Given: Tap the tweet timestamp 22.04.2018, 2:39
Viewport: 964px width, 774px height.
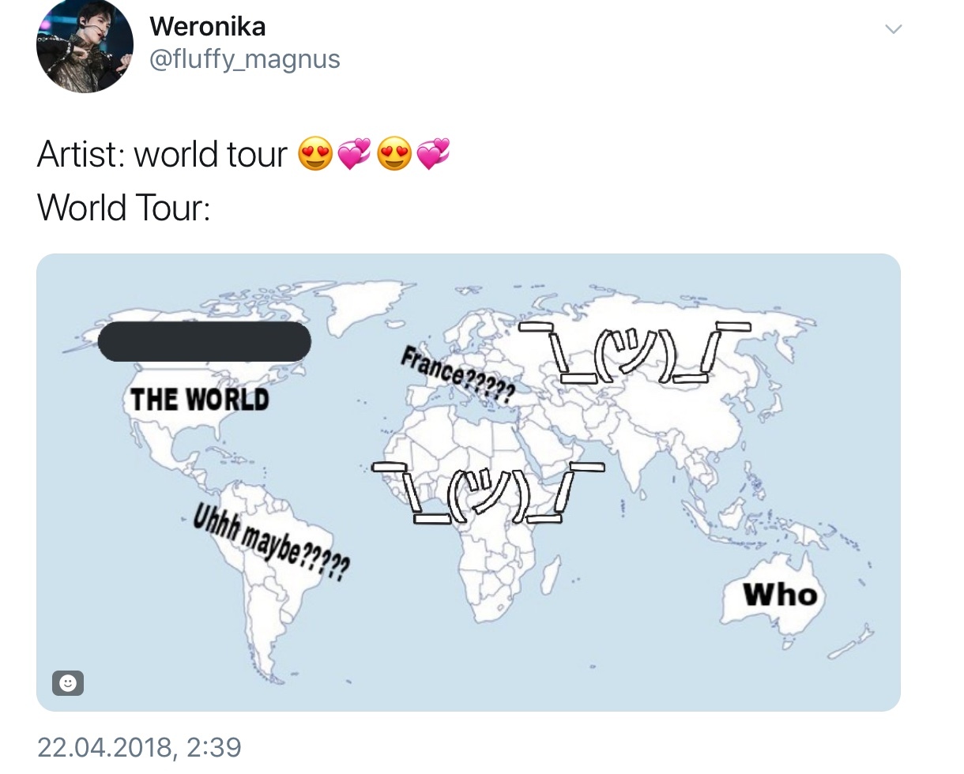Looking at the screenshot, I should (139, 746).
